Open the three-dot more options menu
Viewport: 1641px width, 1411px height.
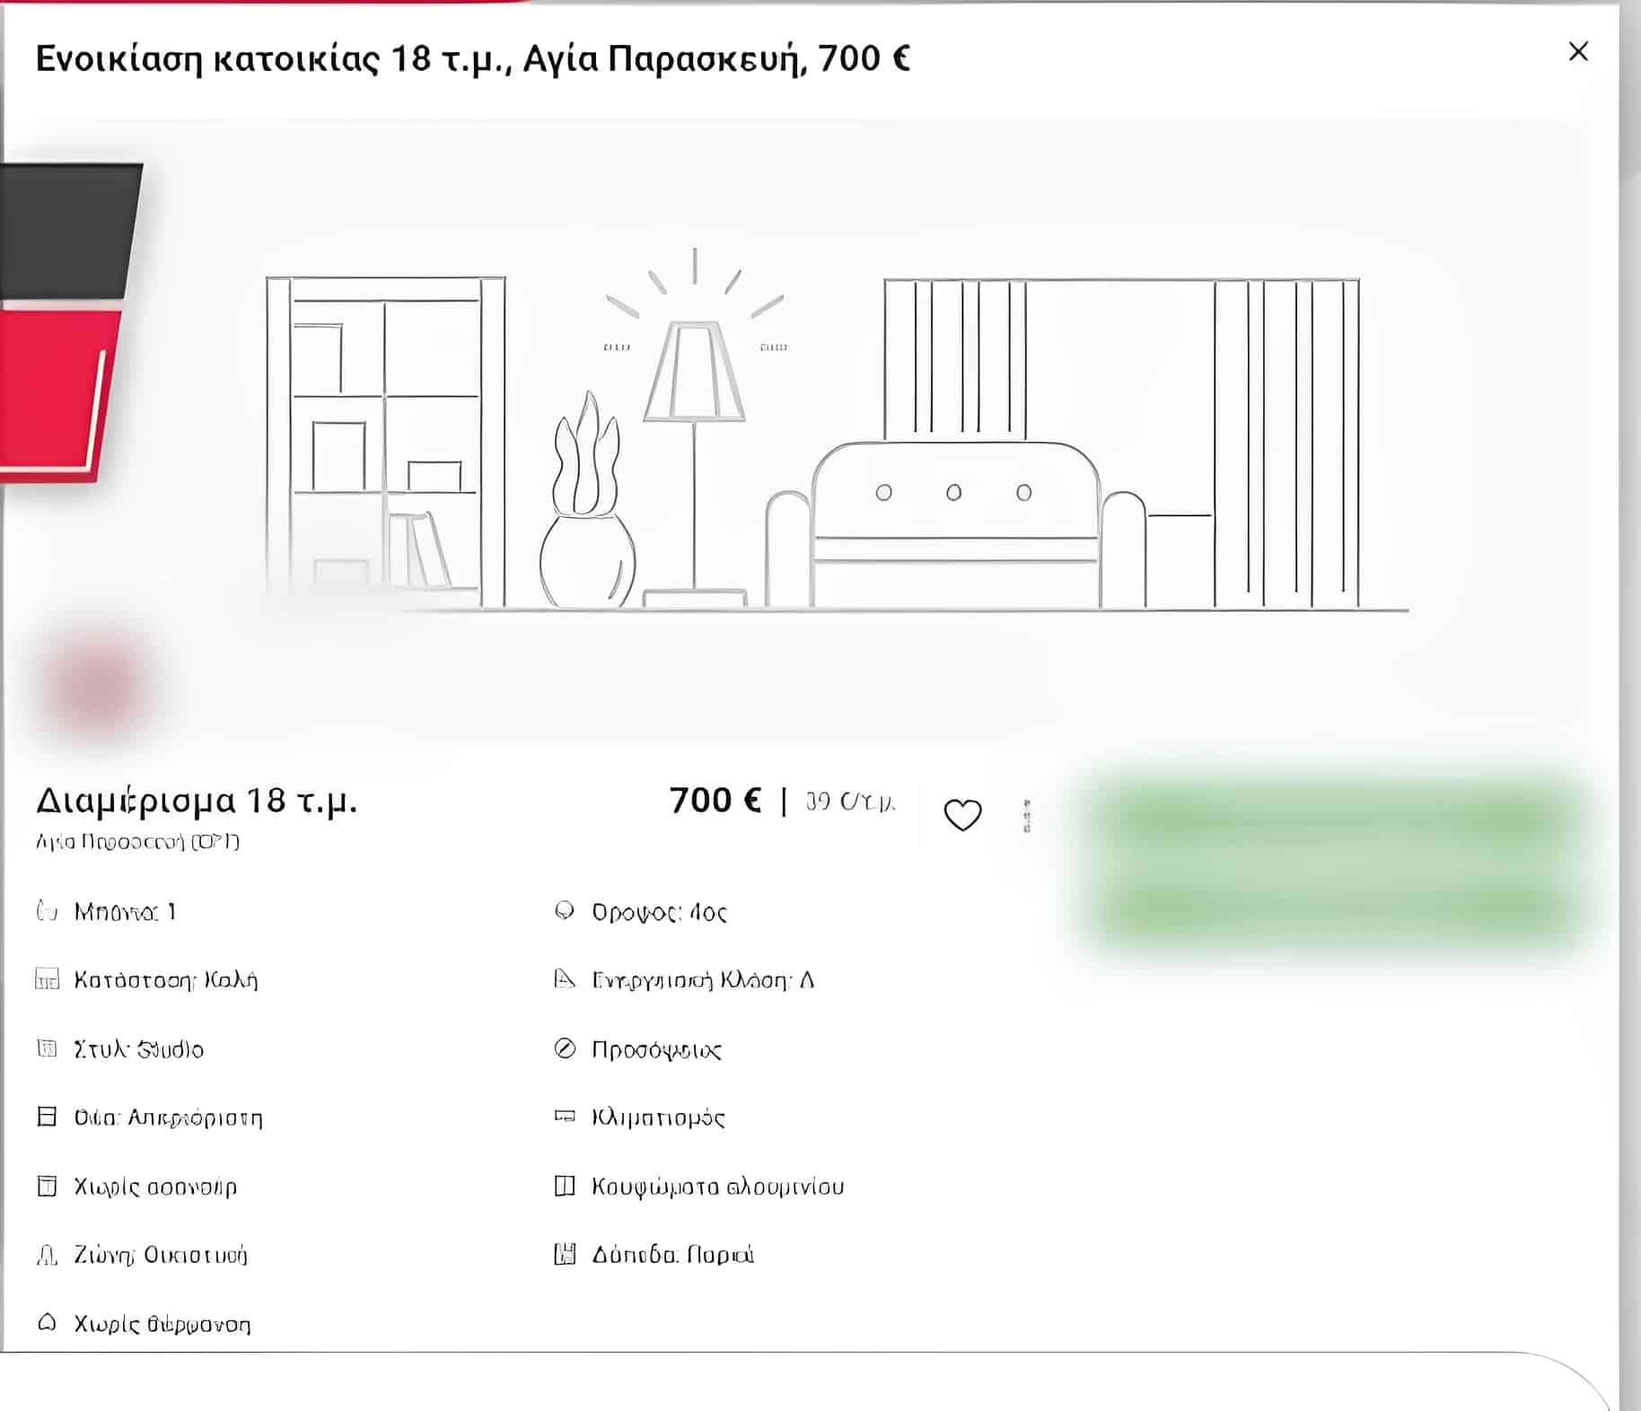click(x=1027, y=815)
